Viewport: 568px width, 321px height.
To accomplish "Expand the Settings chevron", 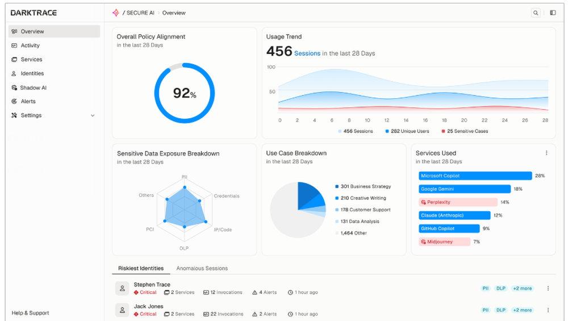I will tap(93, 115).
